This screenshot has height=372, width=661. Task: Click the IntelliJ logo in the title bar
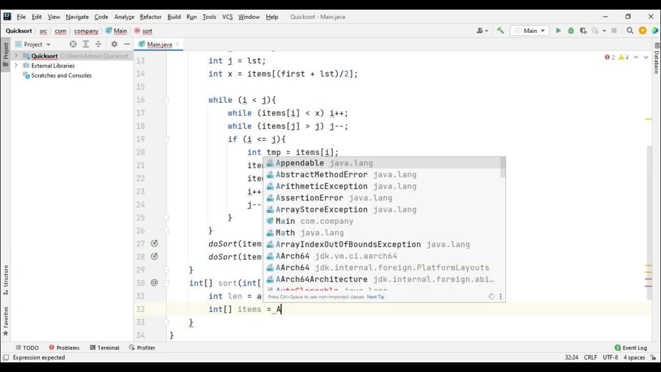[x=7, y=17]
